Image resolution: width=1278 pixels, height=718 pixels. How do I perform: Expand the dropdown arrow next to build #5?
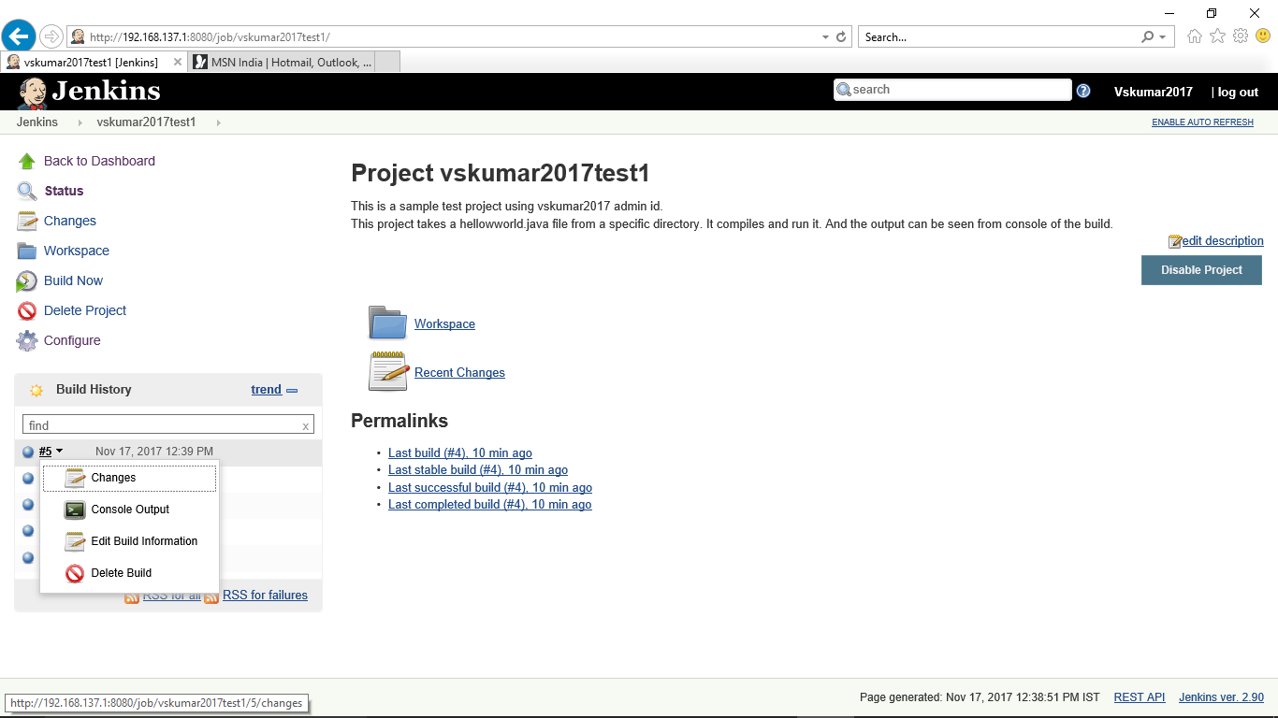58,451
